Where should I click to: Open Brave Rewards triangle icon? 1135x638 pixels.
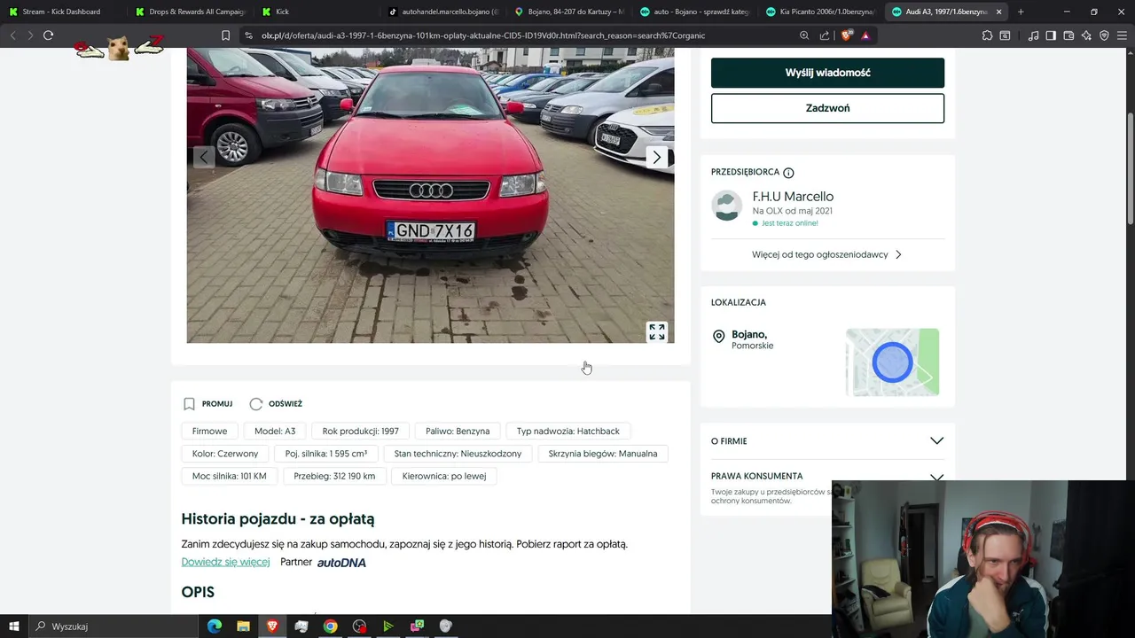[x=865, y=35]
